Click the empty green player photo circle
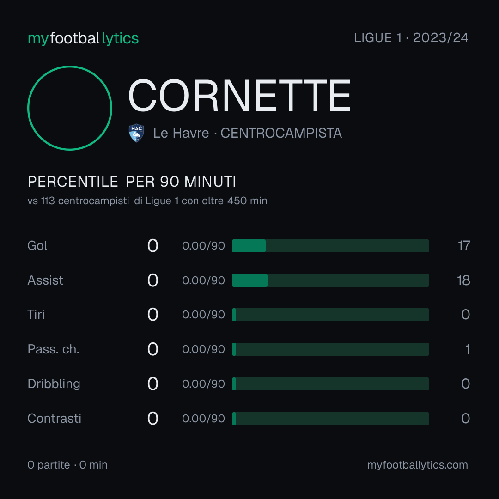The width and height of the screenshot is (499, 499). [70, 108]
